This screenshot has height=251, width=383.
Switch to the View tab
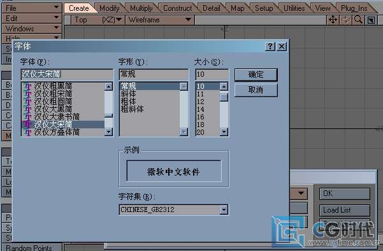pyautogui.click(x=322, y=8)
